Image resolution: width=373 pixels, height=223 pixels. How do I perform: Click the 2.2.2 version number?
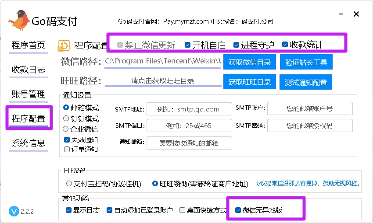coord(27,211)
